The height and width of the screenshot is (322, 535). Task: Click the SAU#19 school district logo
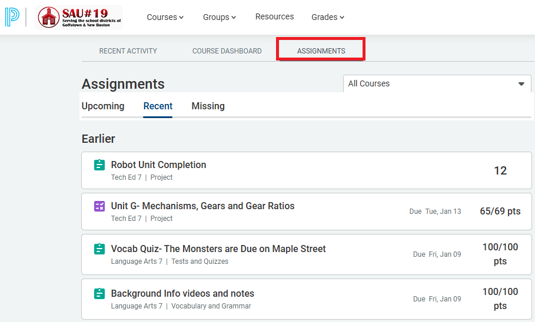pos(79,17)
